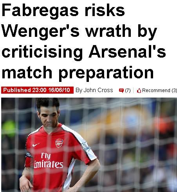
Task: Click headline text criticising Arsenal's
Action: pyautogui.click(x=83, y=52)
